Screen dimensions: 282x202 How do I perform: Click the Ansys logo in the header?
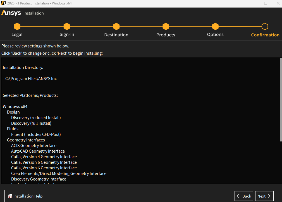(x=11, y=13)
